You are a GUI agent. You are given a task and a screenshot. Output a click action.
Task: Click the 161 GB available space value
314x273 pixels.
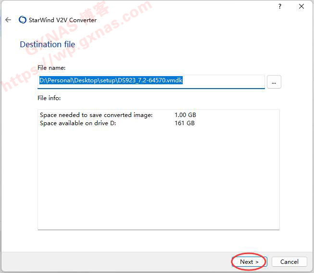pos(184,123)
